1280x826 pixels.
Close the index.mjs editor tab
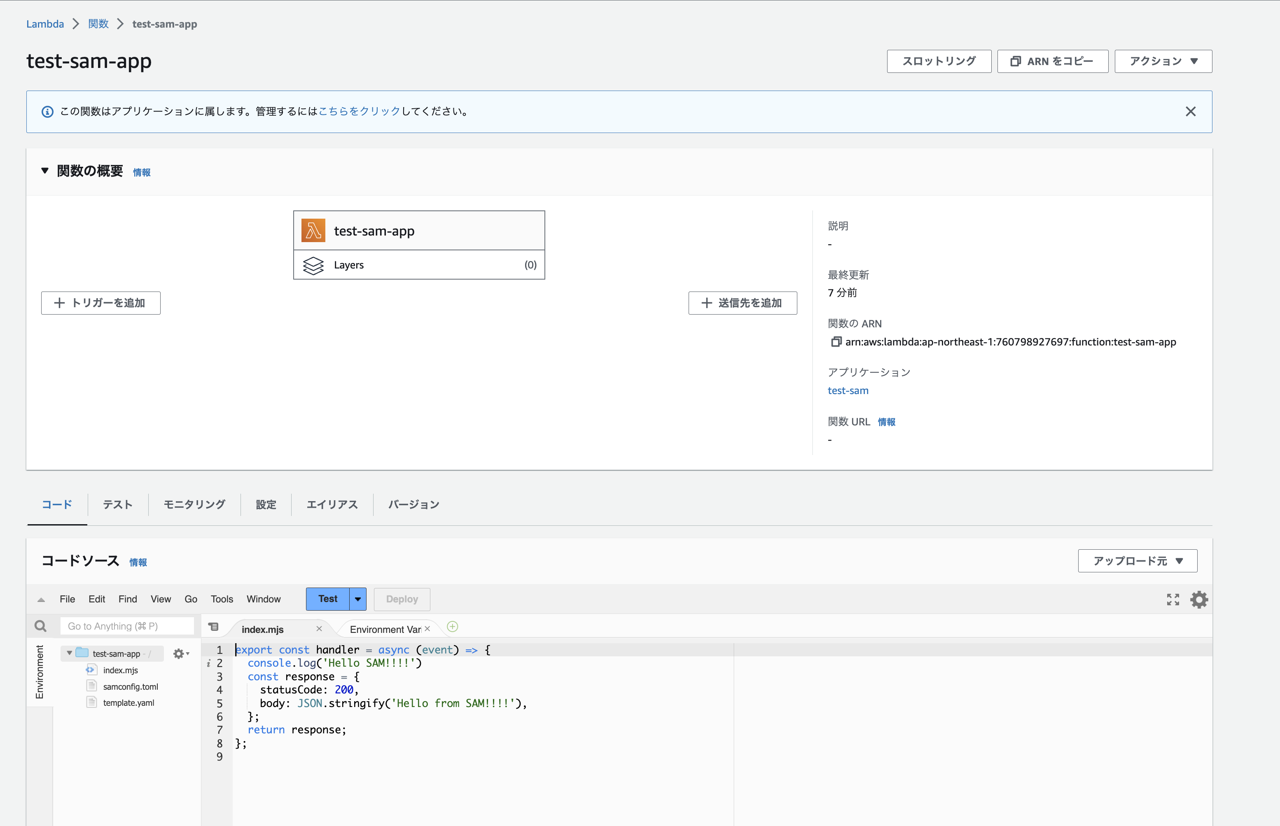pos(319,629)
